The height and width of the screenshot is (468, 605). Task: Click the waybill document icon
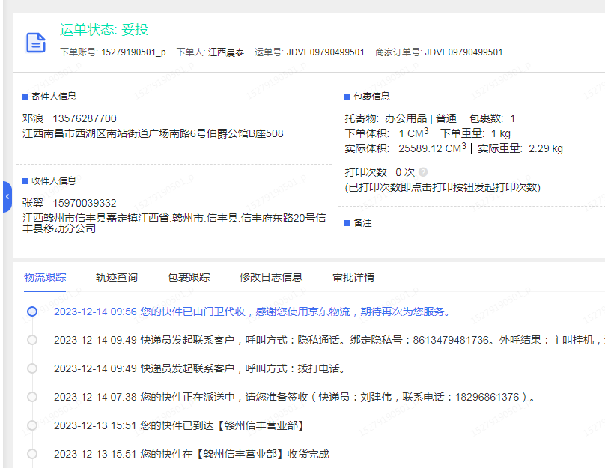pyautogui.click(x=36, y=43)
